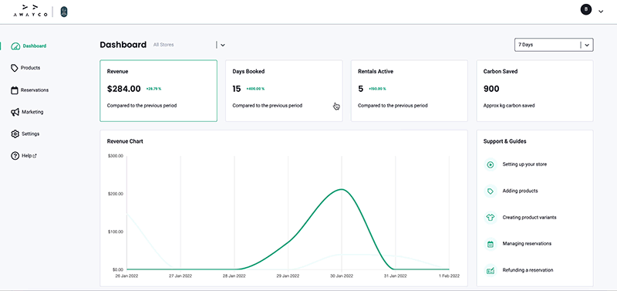The height and width of the screenshot is (291, 617).
Task: Click the Reservations calendar icon in the sidebar
Action: pos(15,90)
